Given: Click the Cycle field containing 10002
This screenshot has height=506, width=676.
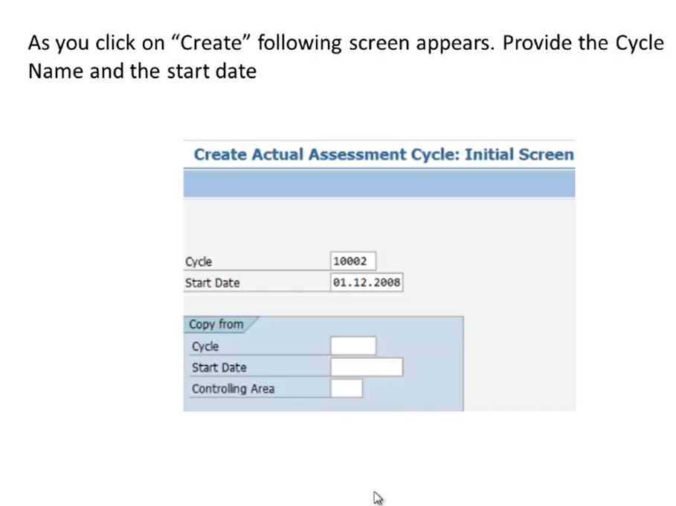Looking at the screenshot, I should [353, 261].
